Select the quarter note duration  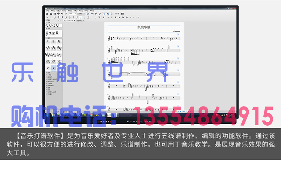(x=73, y=17)
